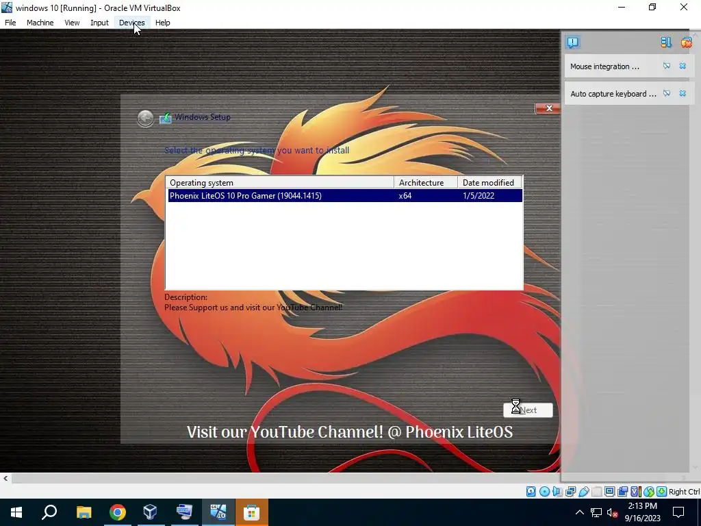Close the Windows Setup dialog with red X
This screenshot has width=701, height=526.
tap(548, 108)
